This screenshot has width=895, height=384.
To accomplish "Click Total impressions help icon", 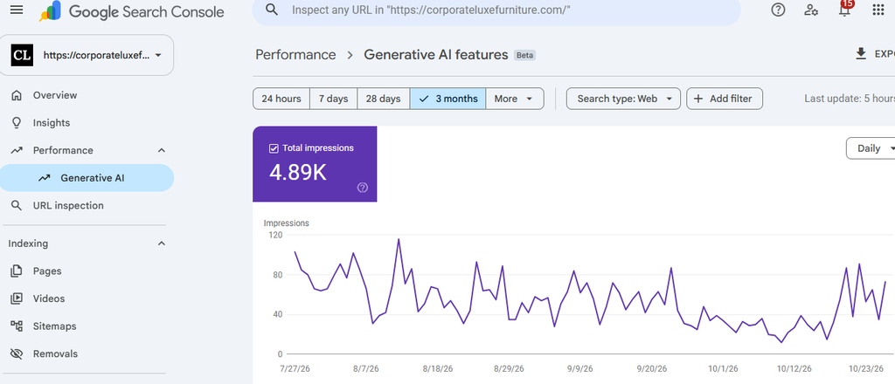I will 363,188.
